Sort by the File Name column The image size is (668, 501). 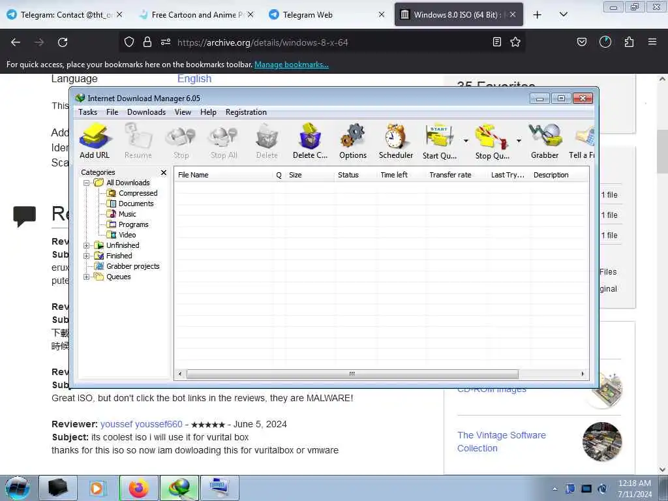224,175
